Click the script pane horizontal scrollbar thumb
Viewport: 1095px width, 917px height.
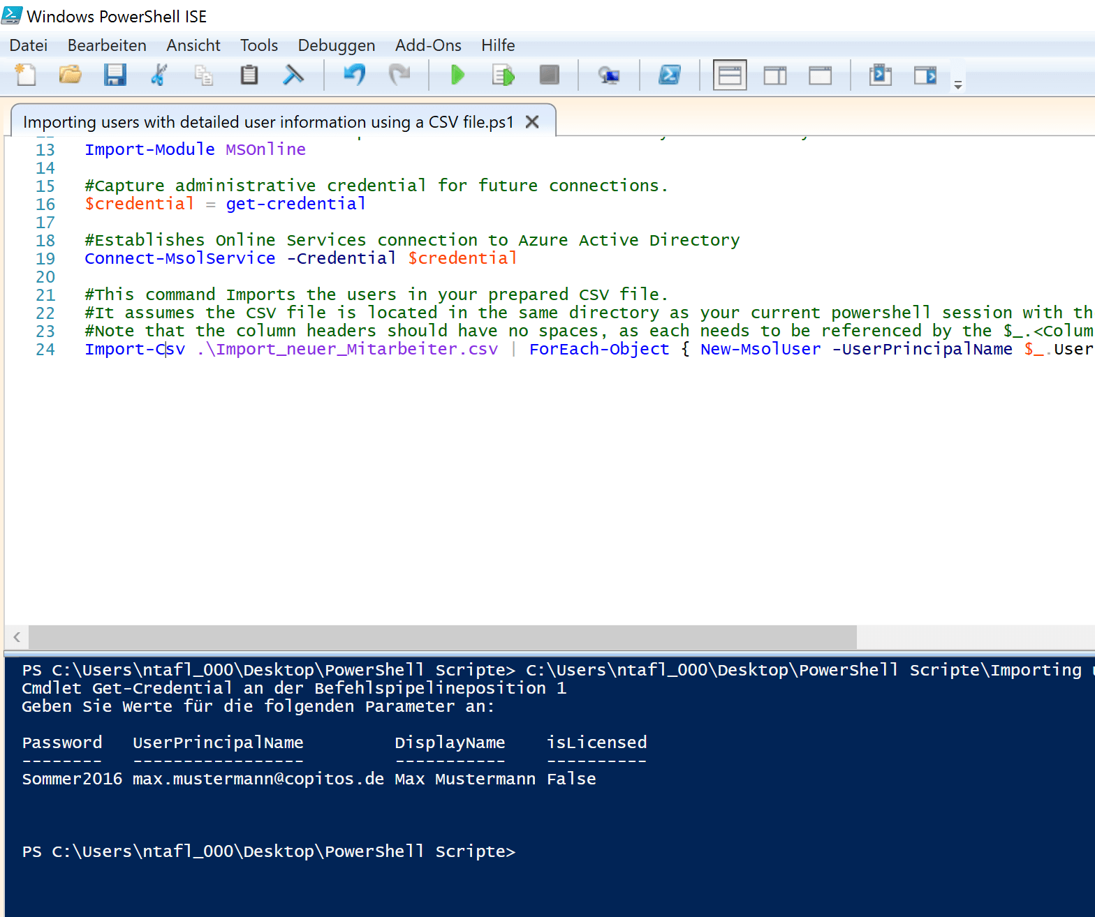(x=443, y=636)
